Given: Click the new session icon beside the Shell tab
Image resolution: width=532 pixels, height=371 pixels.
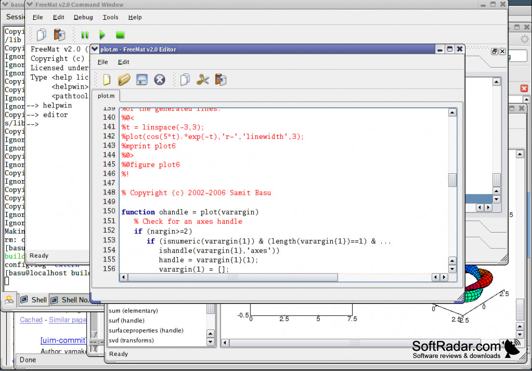Looking at the screenshot, I should click(9, 300).
